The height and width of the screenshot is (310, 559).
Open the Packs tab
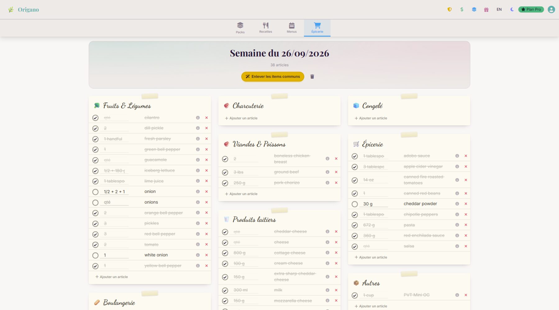click(240, 28)
